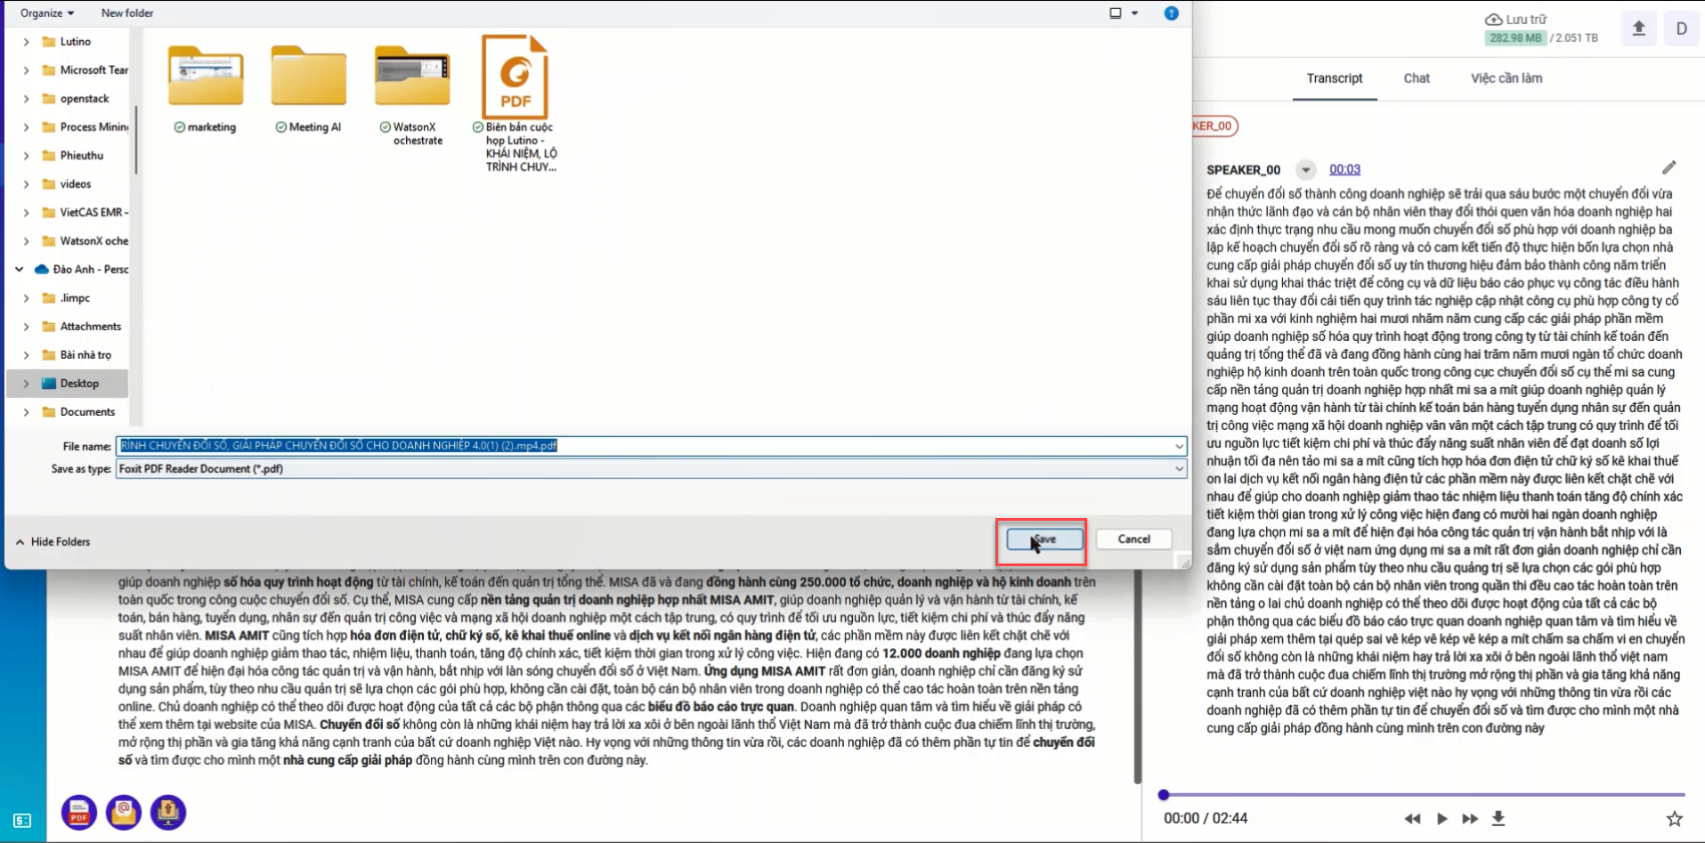Click the Lưu trữ cloud storage icon
The image size is (1705, 843).
tap(1493, 20)
